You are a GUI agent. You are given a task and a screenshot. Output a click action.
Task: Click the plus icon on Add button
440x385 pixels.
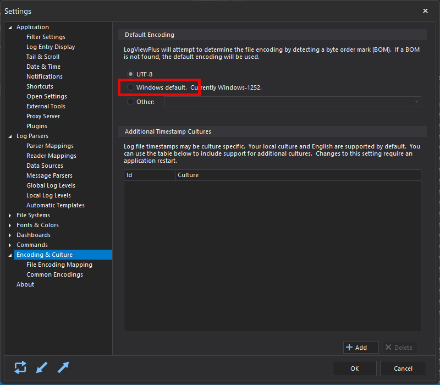tap(349, 347)
